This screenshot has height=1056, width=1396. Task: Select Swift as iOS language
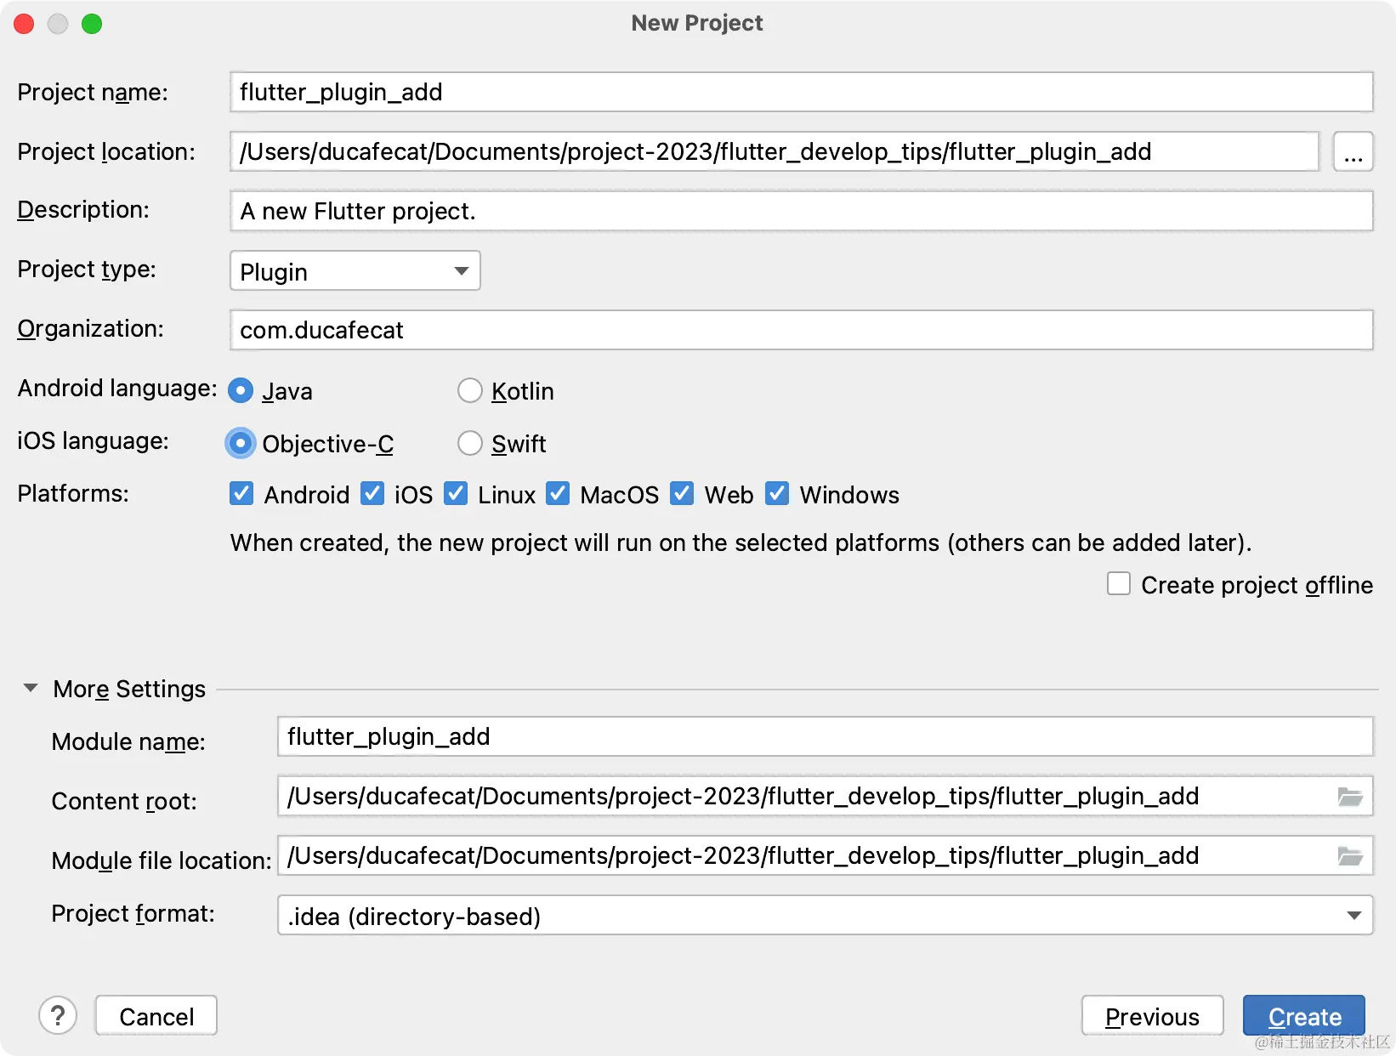coord(470,444)
